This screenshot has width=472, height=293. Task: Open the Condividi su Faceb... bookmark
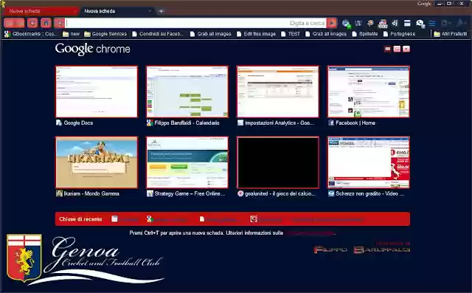tap(158, 34)
